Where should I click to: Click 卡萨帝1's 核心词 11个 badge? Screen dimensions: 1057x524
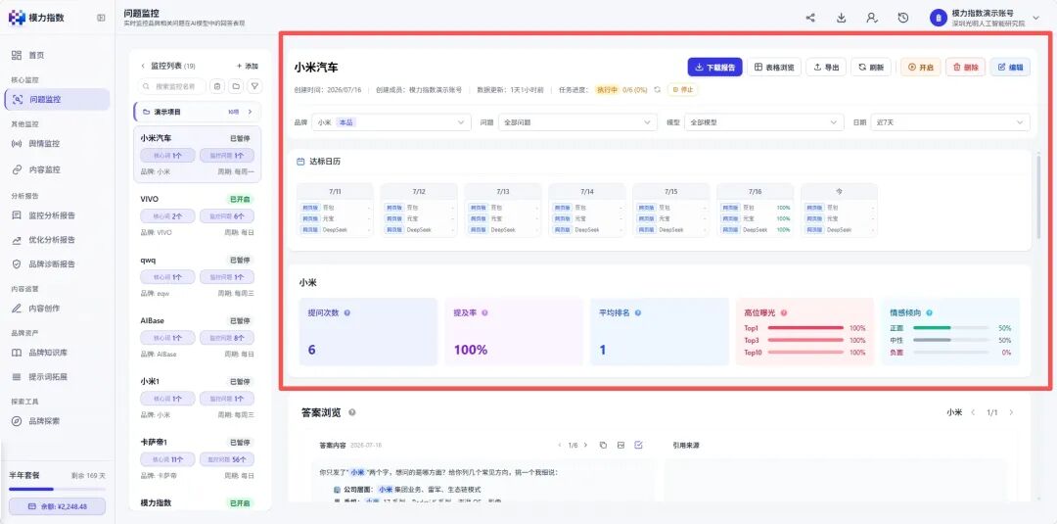tap(168, 460)
